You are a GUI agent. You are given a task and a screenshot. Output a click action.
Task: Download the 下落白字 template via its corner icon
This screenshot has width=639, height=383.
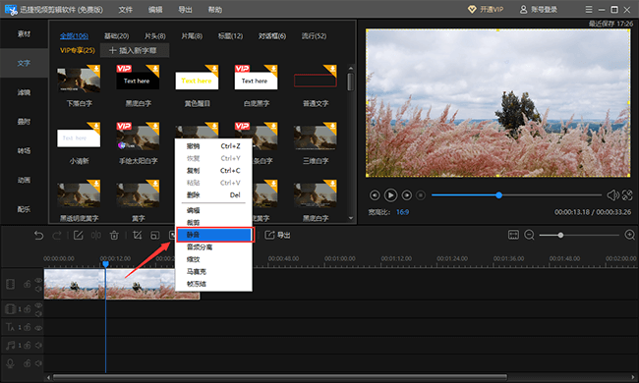[x=96, y=69]
